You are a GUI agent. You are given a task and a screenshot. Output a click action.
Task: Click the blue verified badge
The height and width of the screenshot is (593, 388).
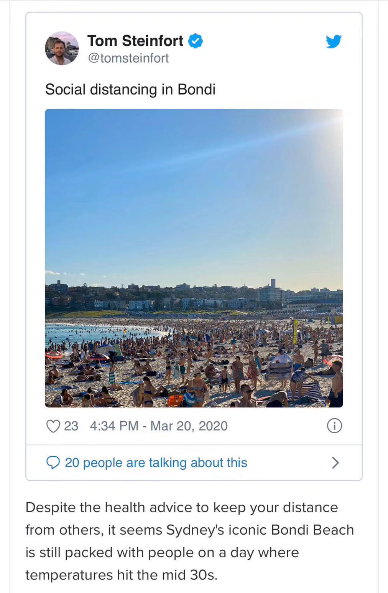196,41
